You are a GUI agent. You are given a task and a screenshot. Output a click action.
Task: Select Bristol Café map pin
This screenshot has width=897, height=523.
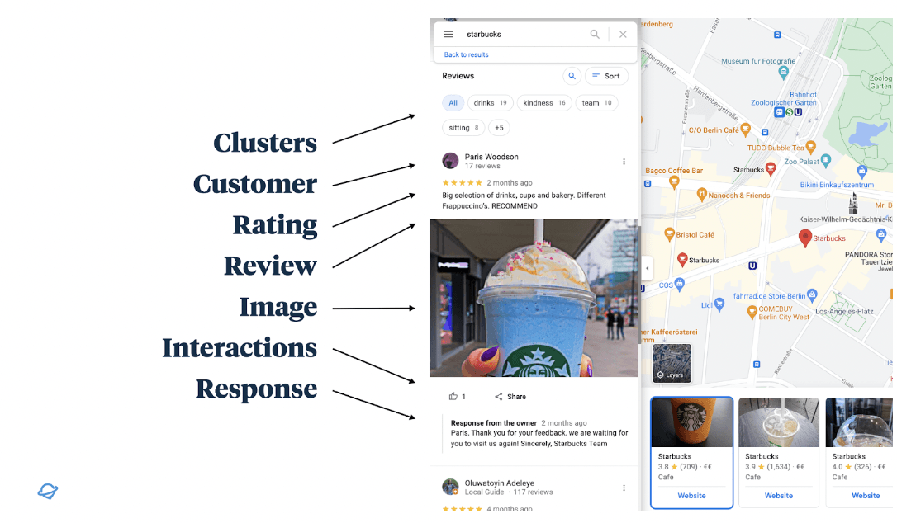[x=669, y=233]
